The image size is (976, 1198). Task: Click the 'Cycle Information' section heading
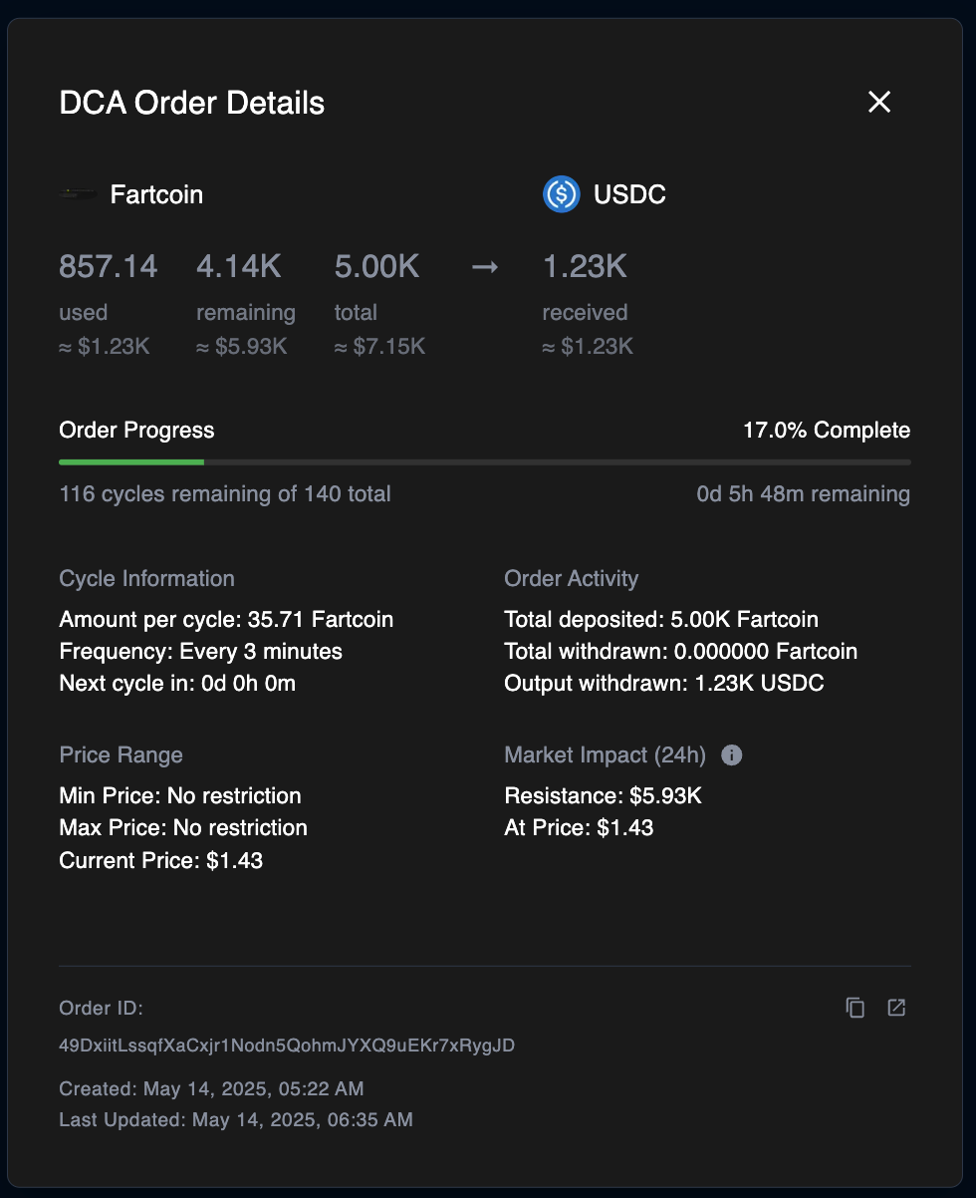pyautogui.click(x=147, y=579)
